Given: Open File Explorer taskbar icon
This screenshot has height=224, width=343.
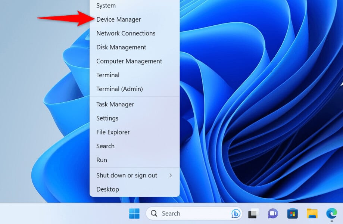Looking at the screenshot, I should pos(312,213).
